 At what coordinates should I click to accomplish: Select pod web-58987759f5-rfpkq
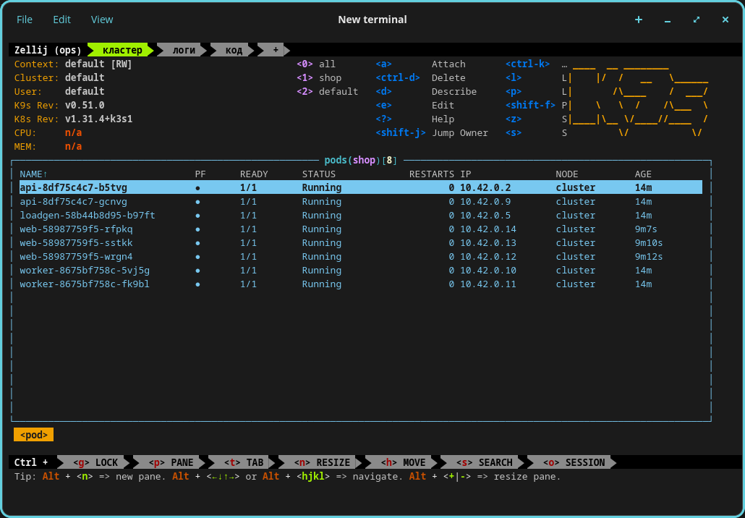(361, 229)
